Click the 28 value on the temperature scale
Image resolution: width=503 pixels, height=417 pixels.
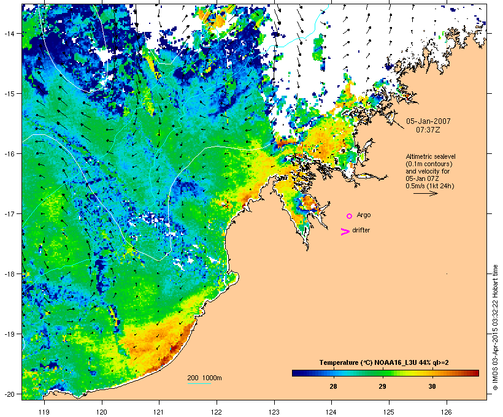pos(333,386)
